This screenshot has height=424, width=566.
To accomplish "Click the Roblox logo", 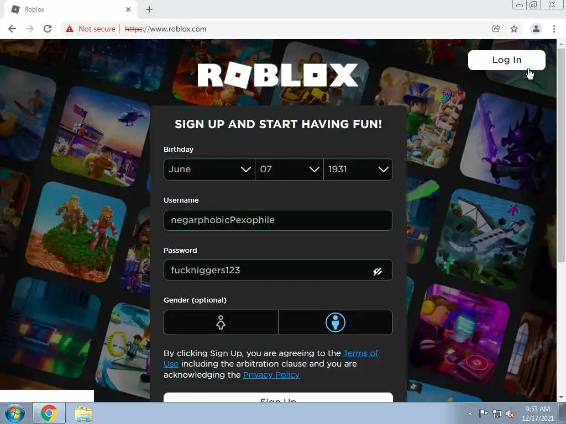I will (x=278, y=75).
